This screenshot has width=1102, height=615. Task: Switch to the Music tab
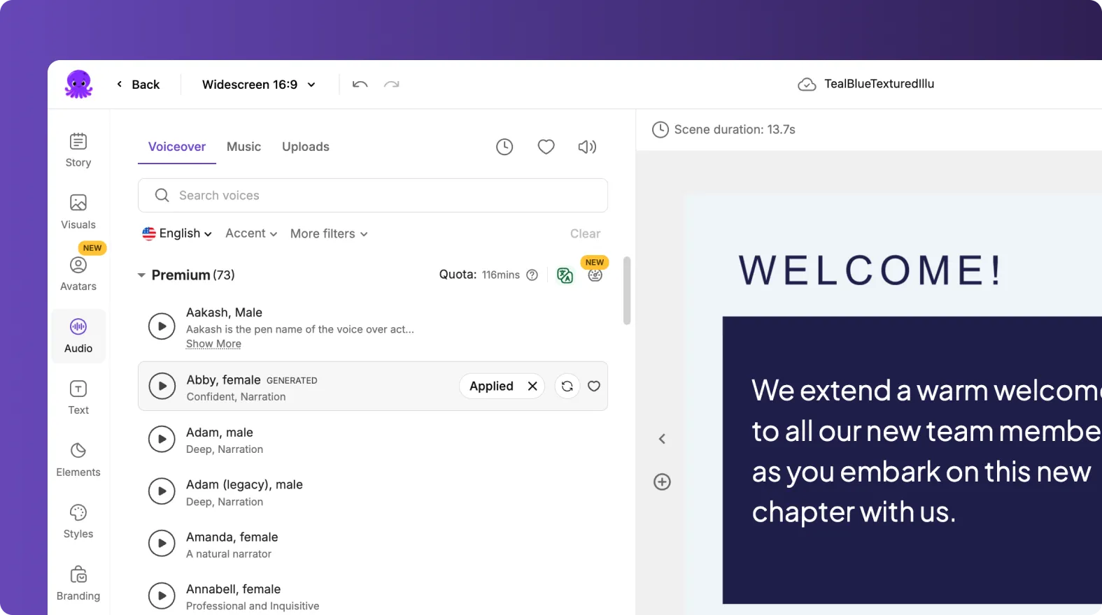[243, 147]
